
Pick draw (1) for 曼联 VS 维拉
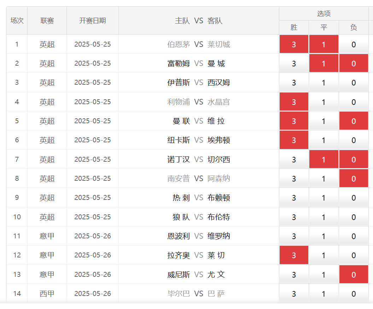tap(324, 121)
